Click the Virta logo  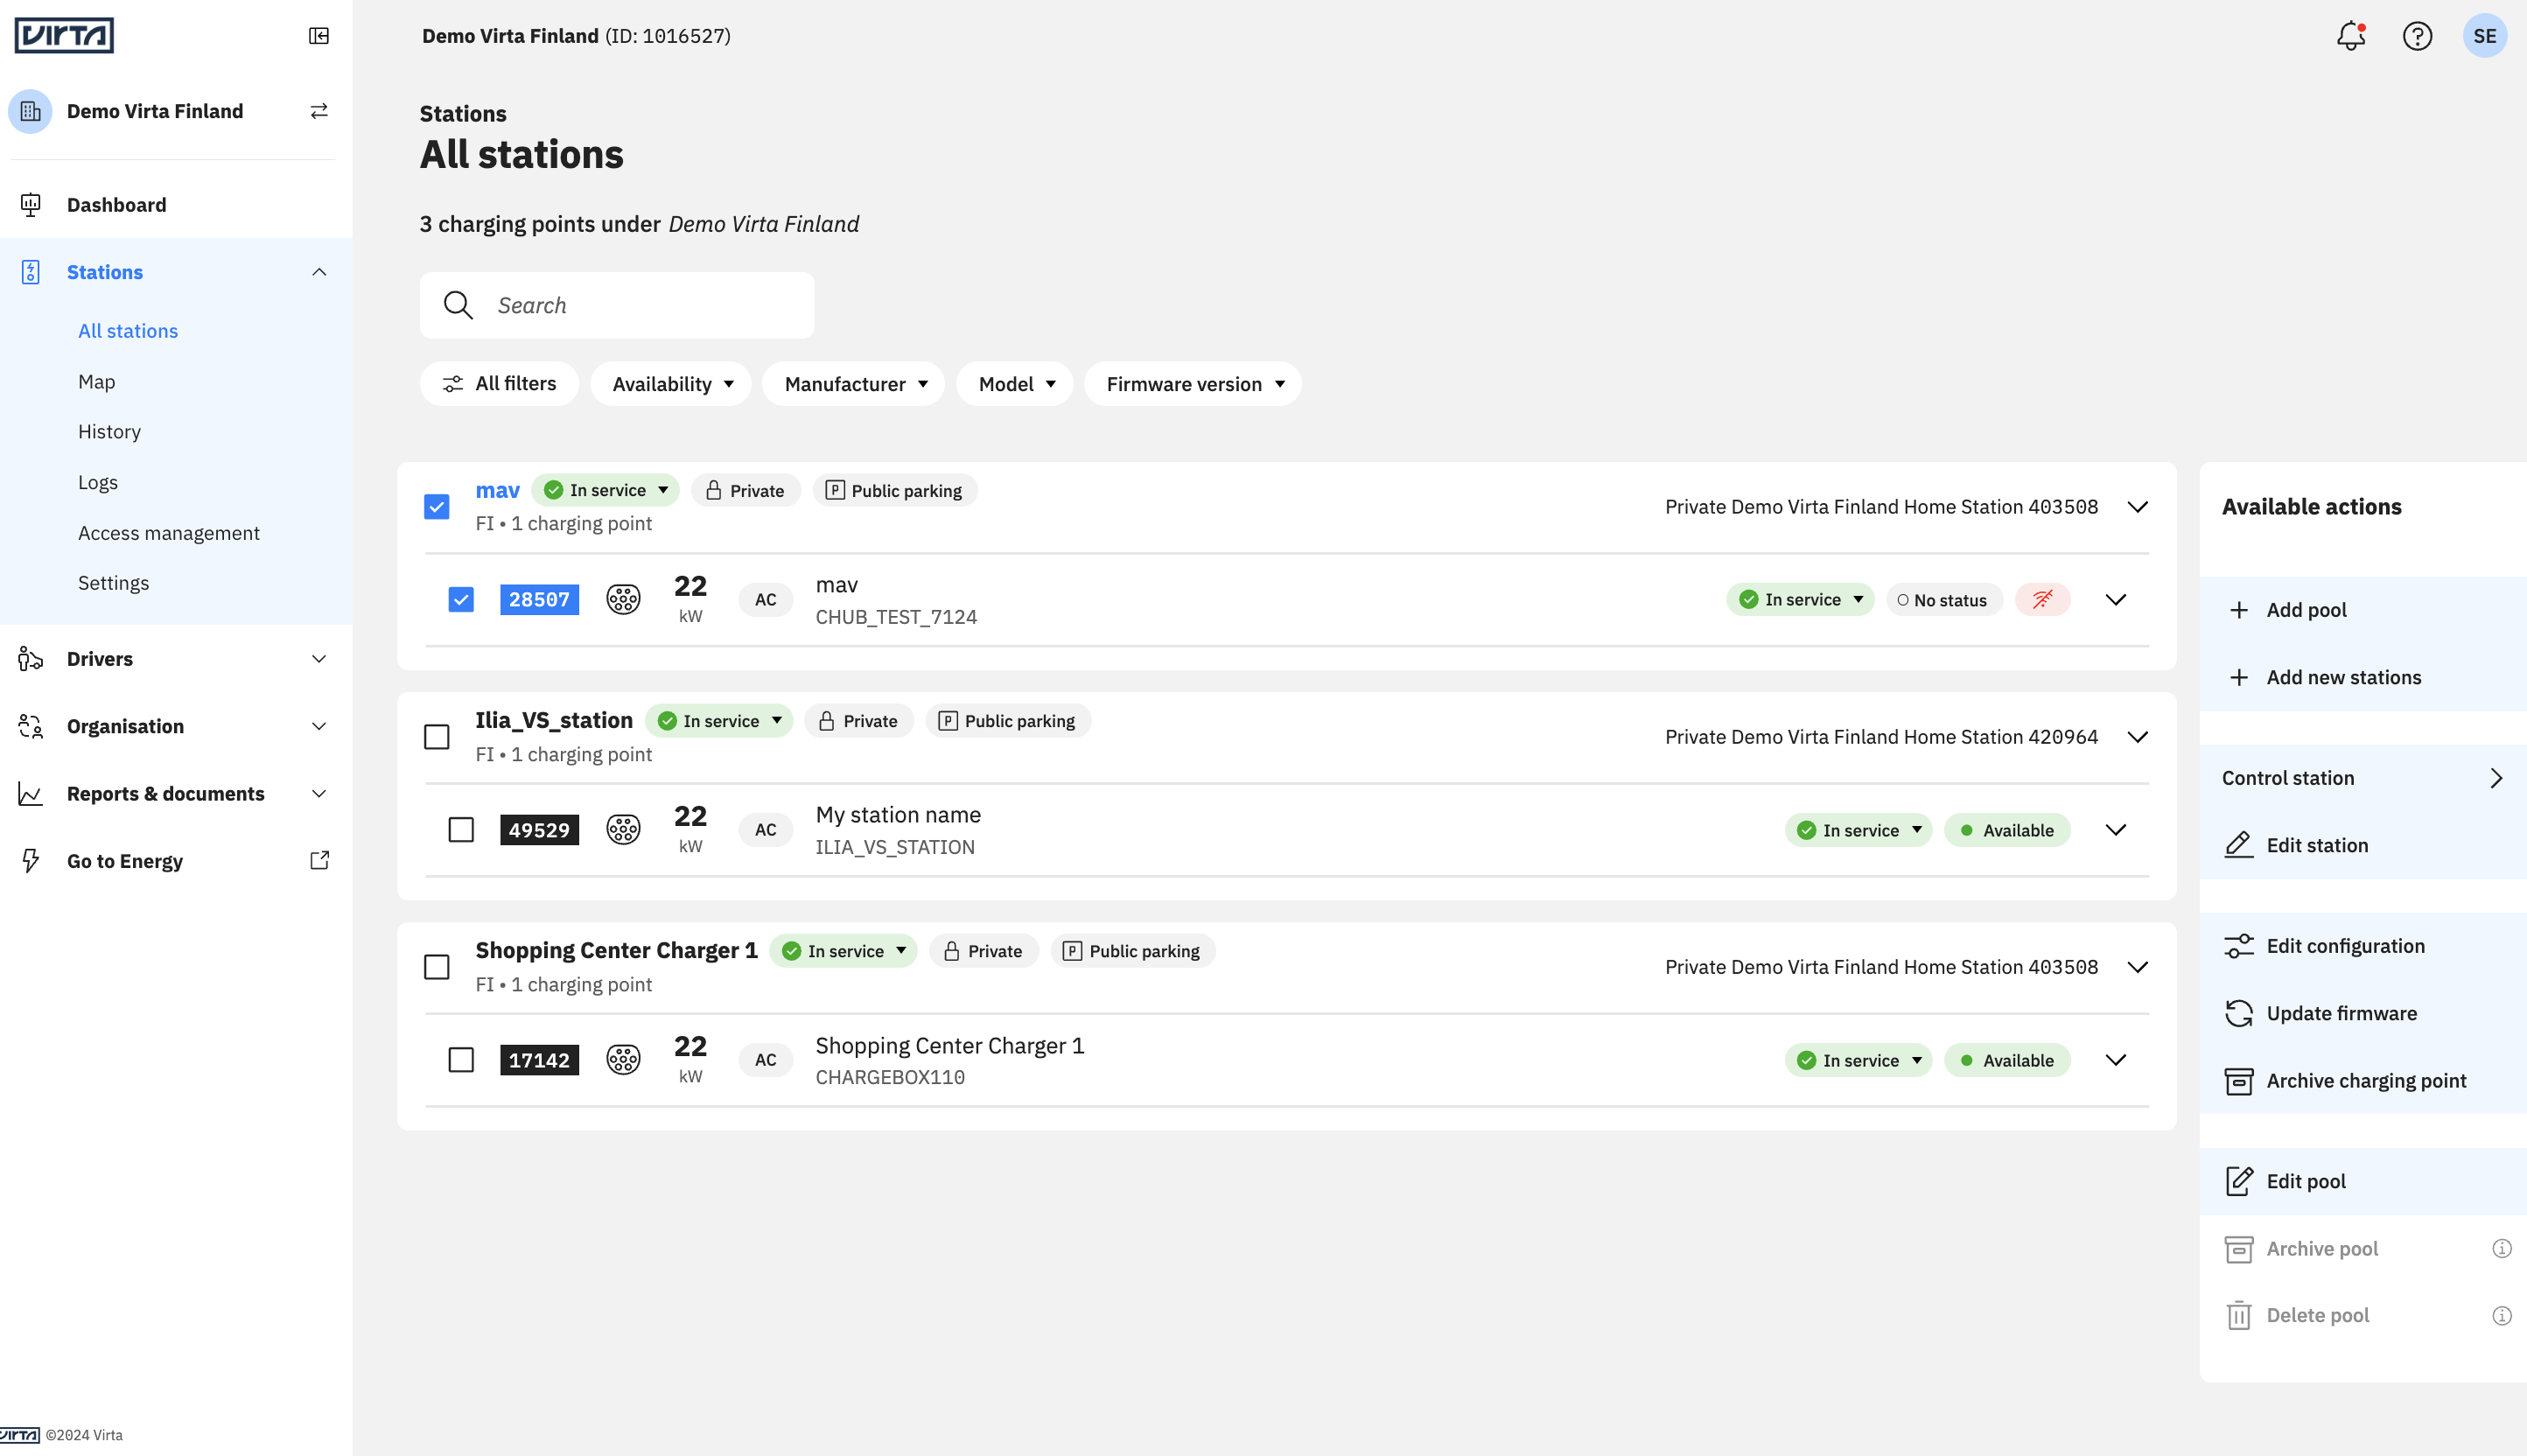[64, 35]
